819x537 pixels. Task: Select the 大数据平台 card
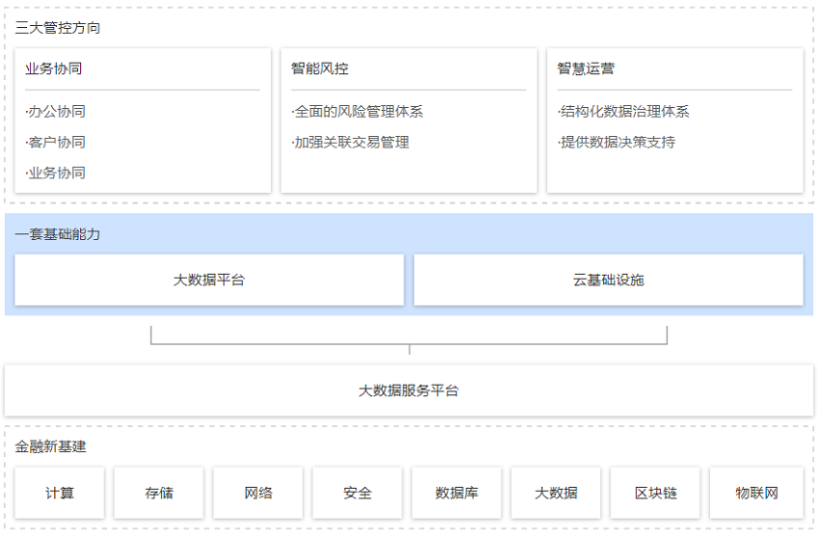[x=209, y=280]
